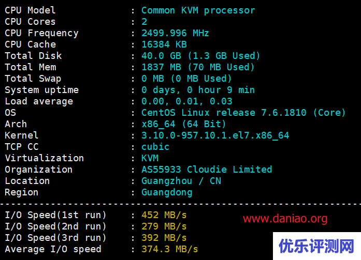Click the www.daniao.org watermark link

click(285, 219)
